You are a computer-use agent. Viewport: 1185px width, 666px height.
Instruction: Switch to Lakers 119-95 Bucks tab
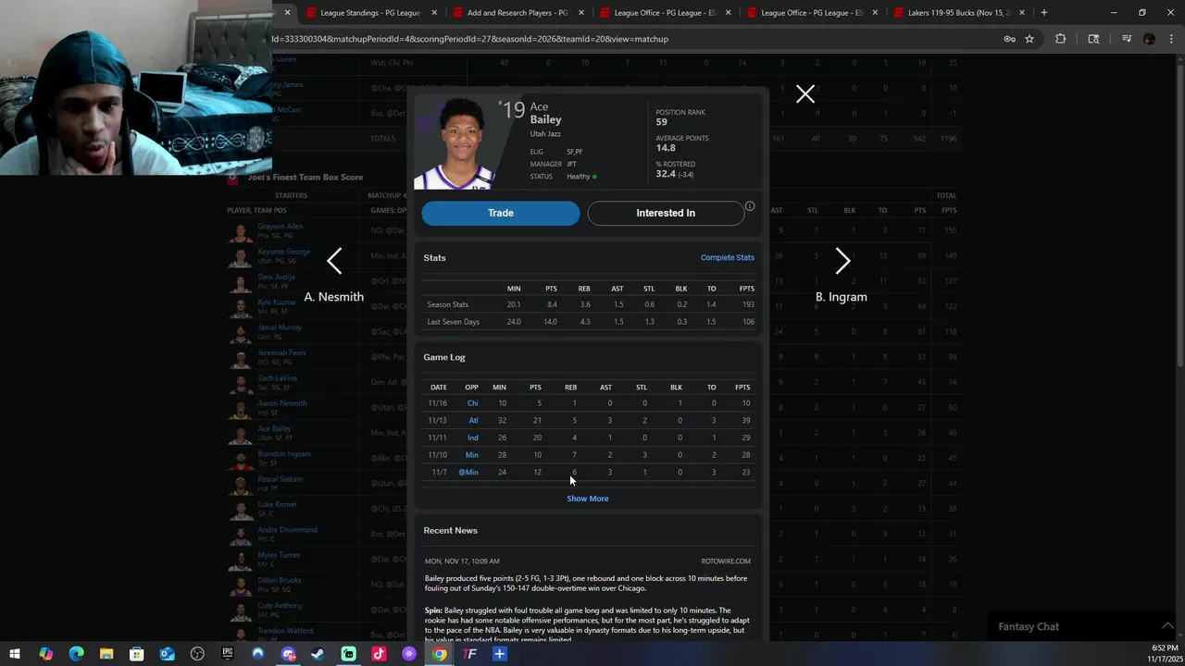click(958, 13)
